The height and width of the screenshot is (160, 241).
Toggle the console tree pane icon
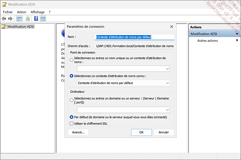[x=19, y=19]
